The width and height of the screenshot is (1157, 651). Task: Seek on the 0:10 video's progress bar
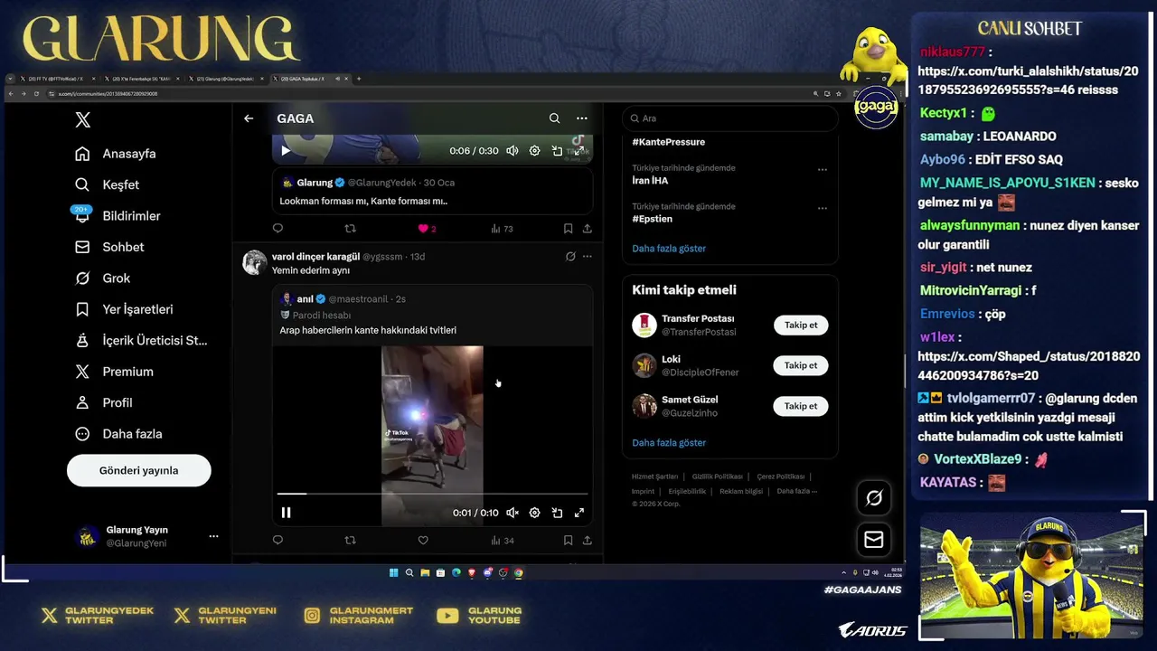point(432,494)
